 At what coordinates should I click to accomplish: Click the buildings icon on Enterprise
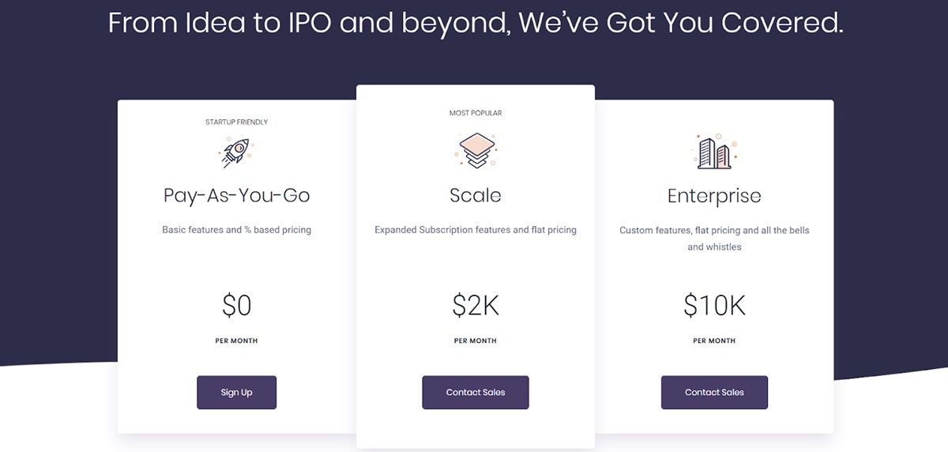click(714, 152)
